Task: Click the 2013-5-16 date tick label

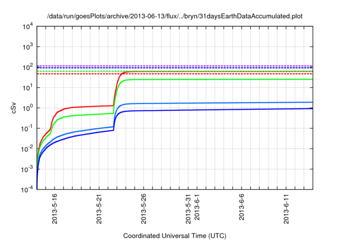Action: click(54, 209)
